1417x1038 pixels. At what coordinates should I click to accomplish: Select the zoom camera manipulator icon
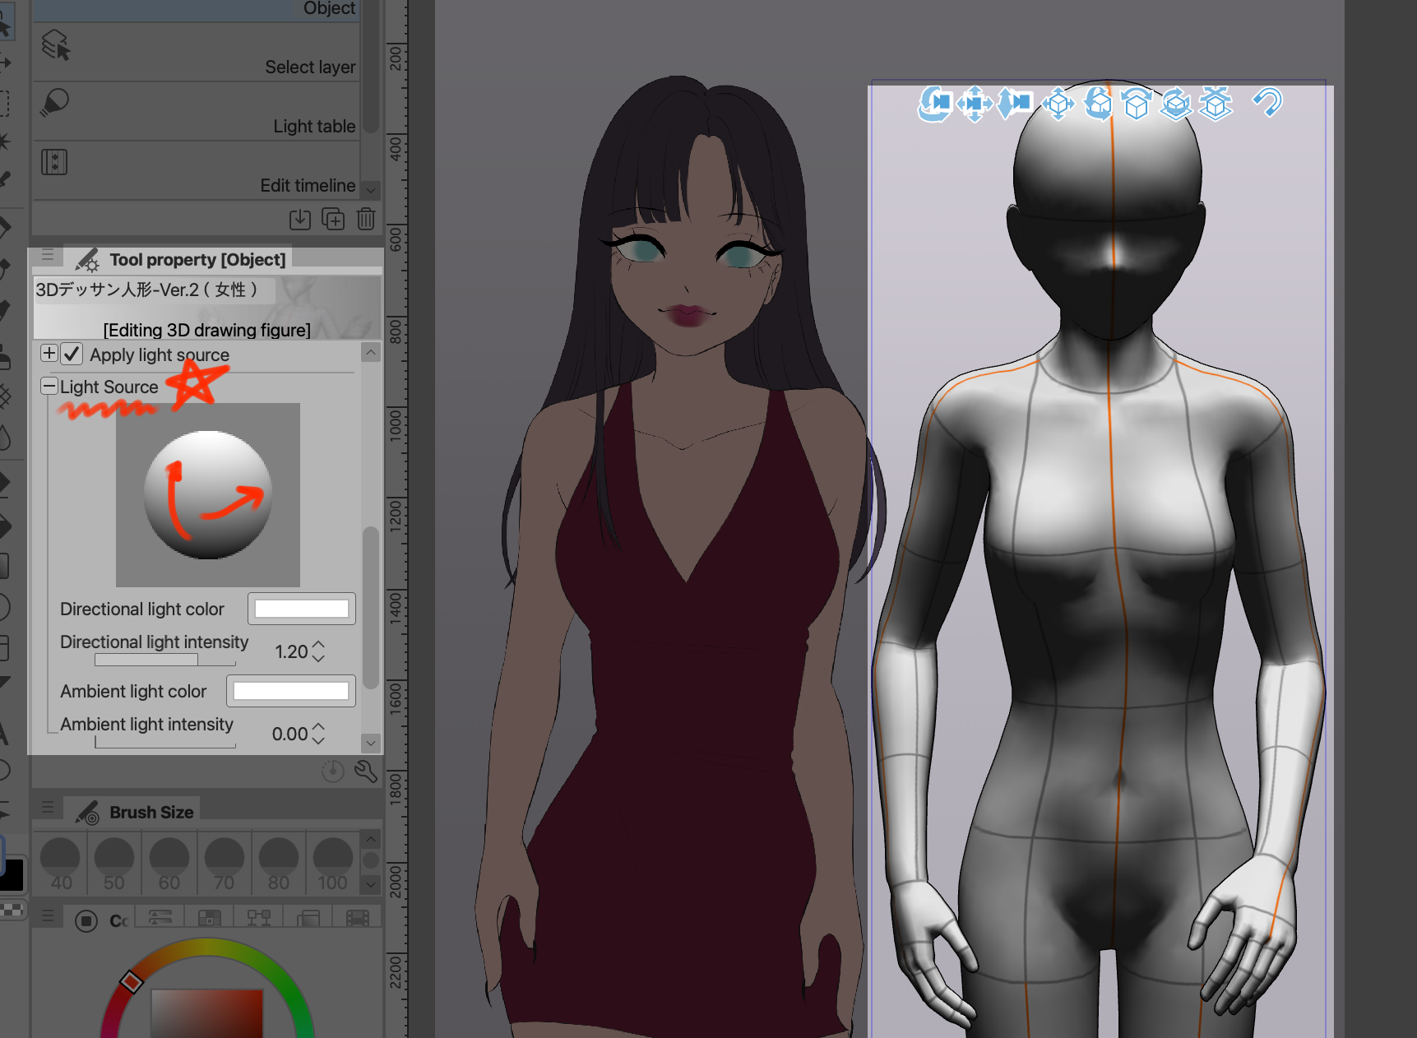1014,104
